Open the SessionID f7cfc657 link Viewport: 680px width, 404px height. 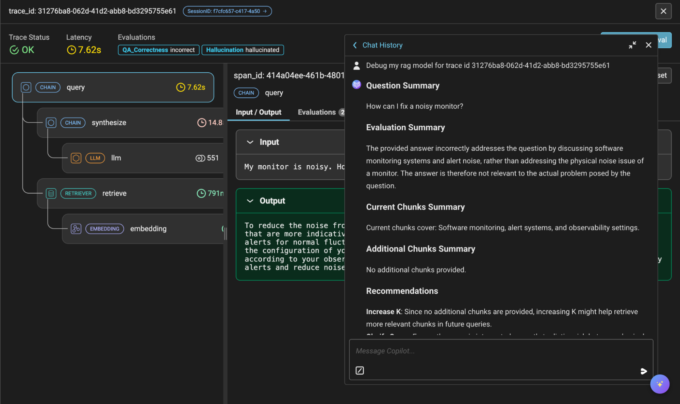[x=227, y=11]
